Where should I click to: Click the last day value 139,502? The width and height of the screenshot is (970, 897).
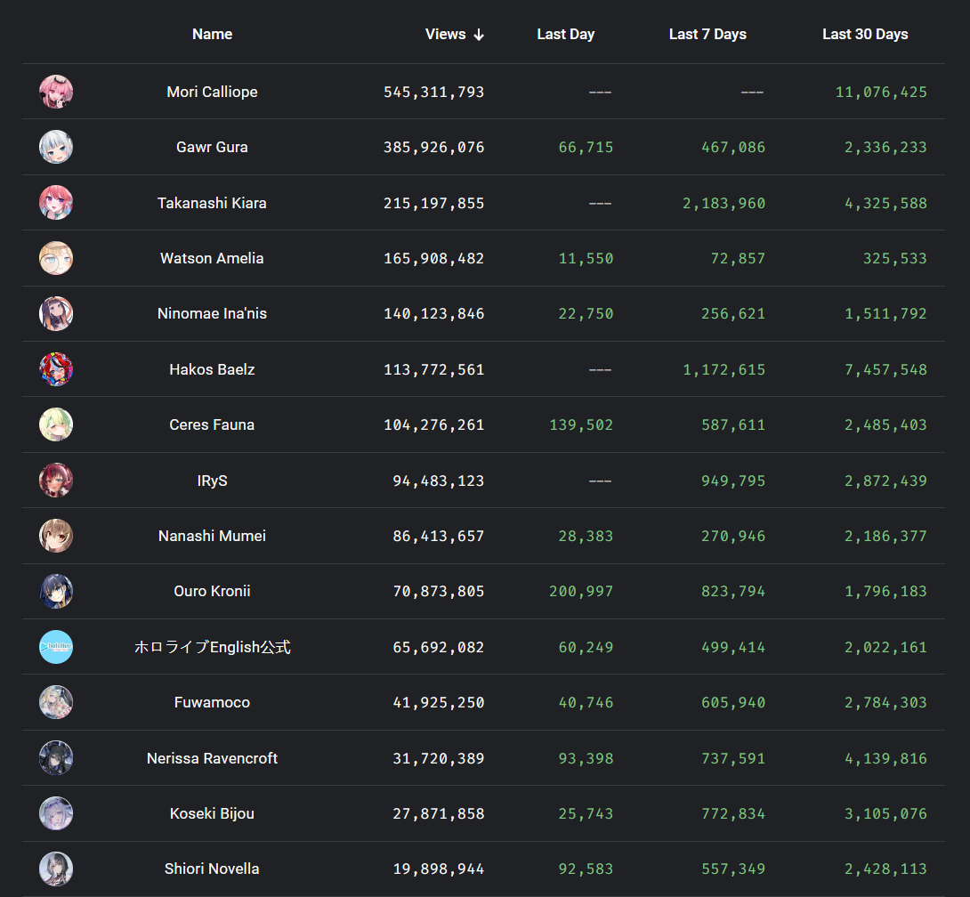[x=581, y=425]
